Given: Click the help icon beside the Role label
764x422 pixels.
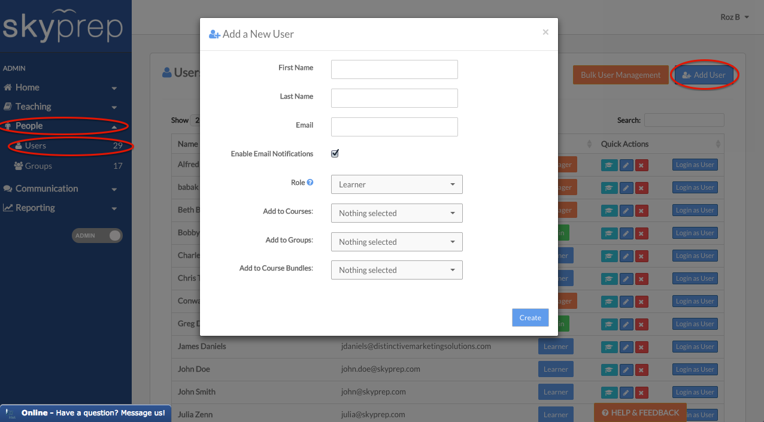Looking at the screenshot, I should pos(310,183).
